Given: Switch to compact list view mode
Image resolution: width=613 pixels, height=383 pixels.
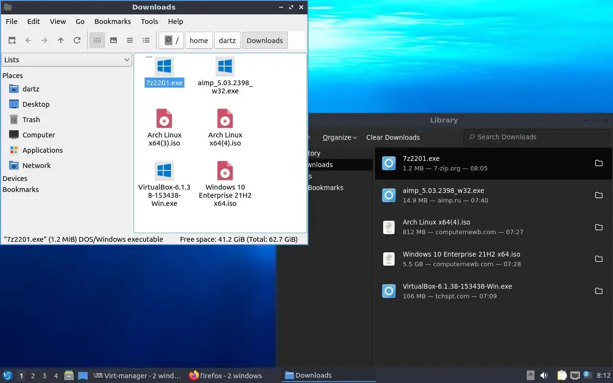Looking at the screenshot, I should 130,41.
